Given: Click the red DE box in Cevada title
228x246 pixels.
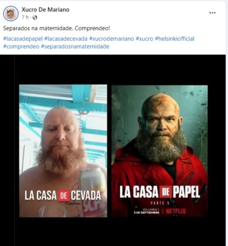Looking at the screenshot, I should [x=64, y=196].
